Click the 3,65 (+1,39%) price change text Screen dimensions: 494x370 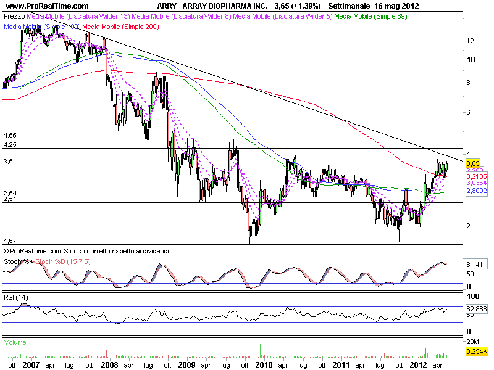pos(298,6)
